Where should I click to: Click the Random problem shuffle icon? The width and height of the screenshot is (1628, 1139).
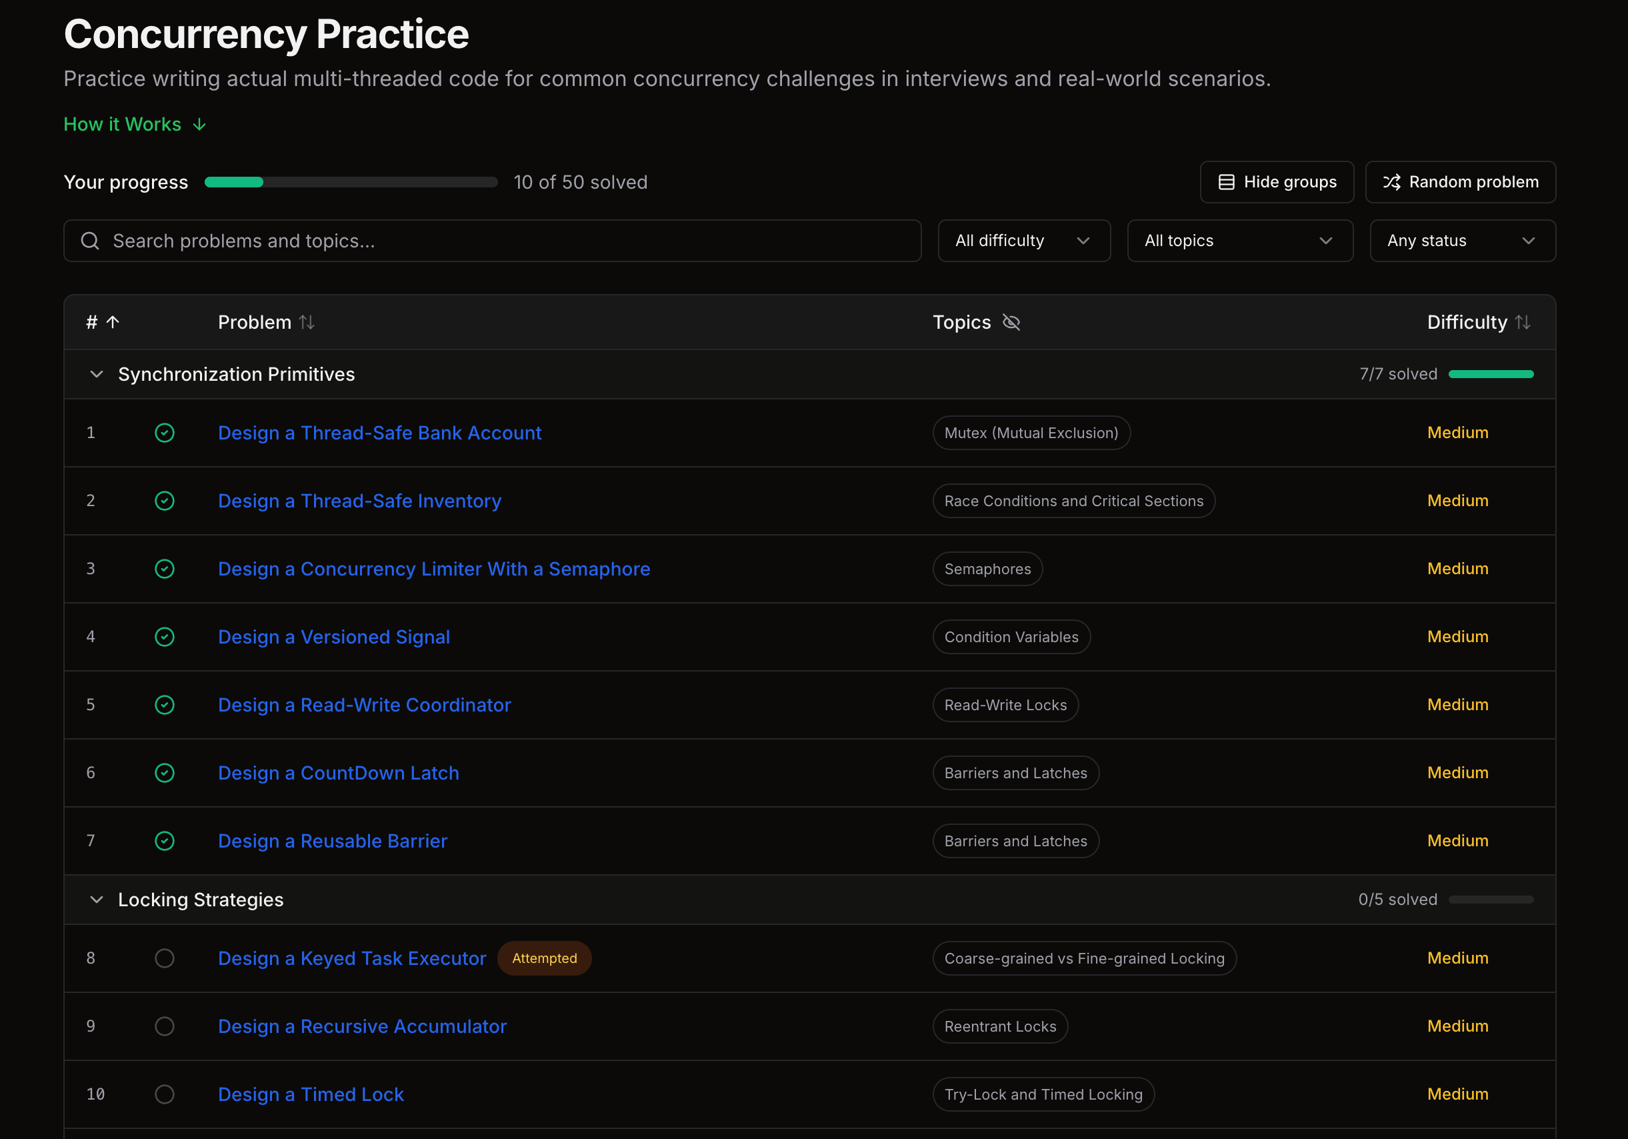[x=1392, y=182]
